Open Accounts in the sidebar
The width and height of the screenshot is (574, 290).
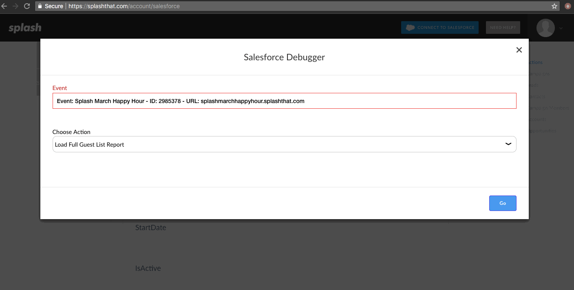point(538,119)
